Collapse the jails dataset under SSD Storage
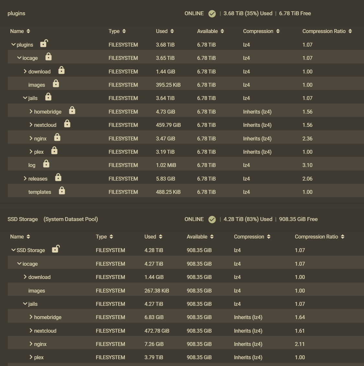This screenshot has height=366, width=364. click(x=25, y=304)
